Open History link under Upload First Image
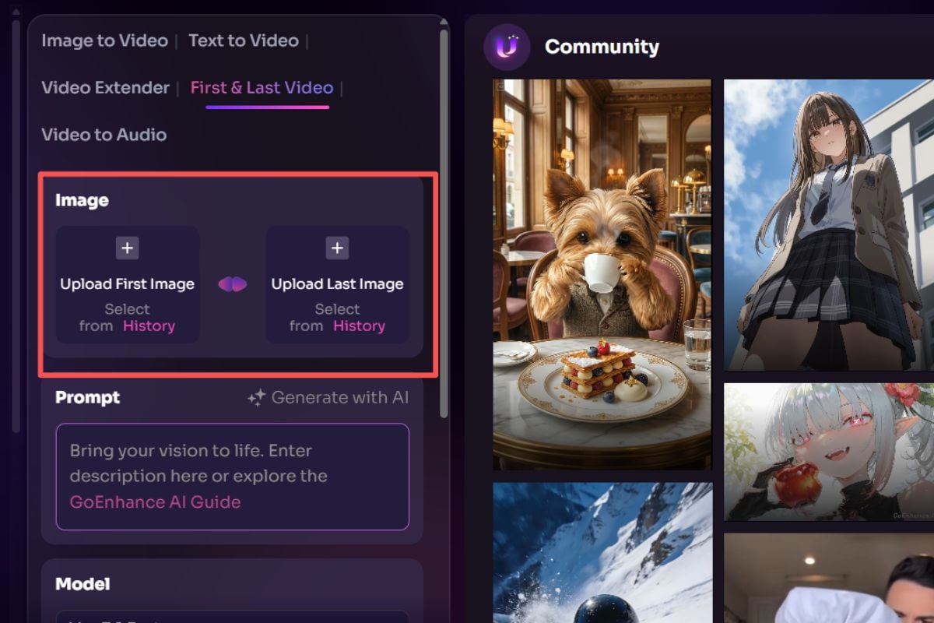Screen dimensions: 934x623 (149, 326)
